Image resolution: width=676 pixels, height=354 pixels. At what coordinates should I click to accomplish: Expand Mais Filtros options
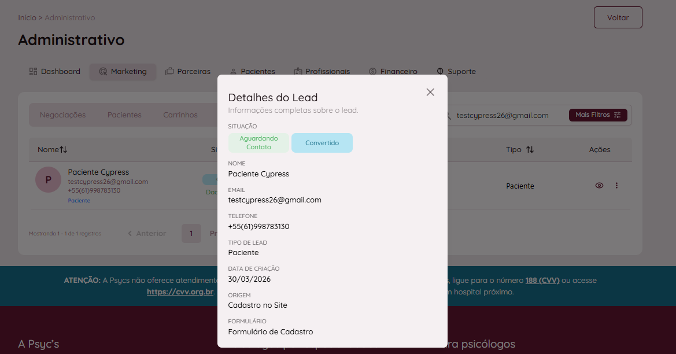click(598, 115)
